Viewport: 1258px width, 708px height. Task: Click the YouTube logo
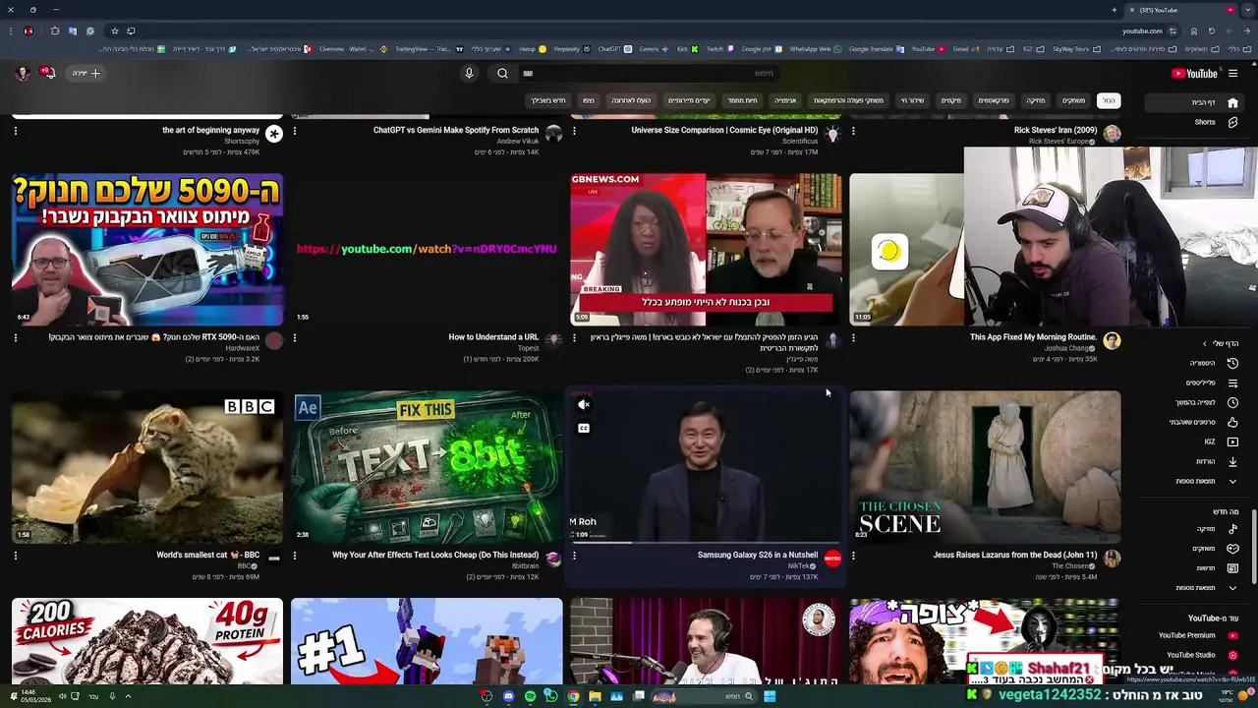pos(1194,73)
